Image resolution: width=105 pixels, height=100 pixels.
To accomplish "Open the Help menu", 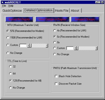I will coord(11,6).
